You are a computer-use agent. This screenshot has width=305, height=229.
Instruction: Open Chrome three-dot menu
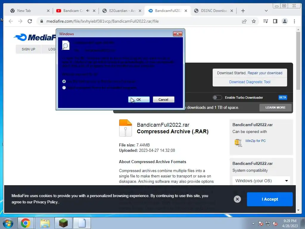point(294,21)
